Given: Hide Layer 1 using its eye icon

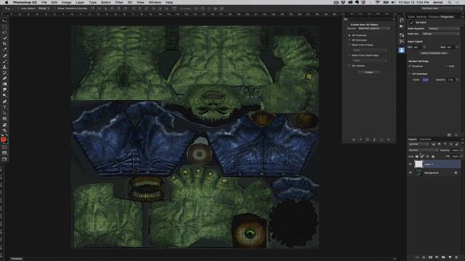Looking at the screenshot, I should click(x=411, y=165).
